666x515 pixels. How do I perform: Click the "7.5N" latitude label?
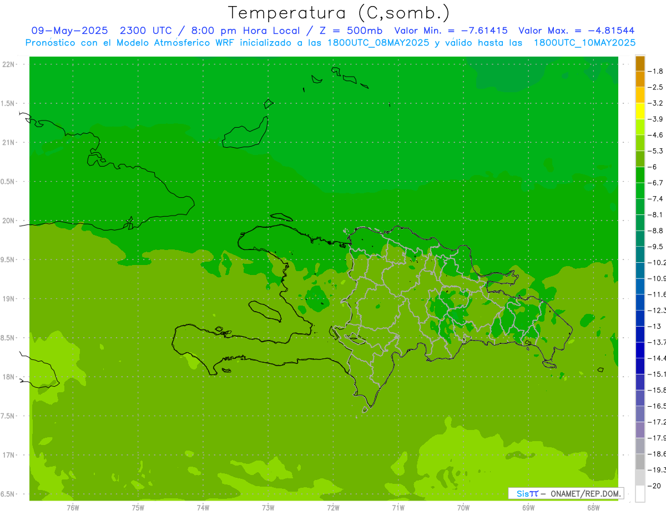click(8, 416)
